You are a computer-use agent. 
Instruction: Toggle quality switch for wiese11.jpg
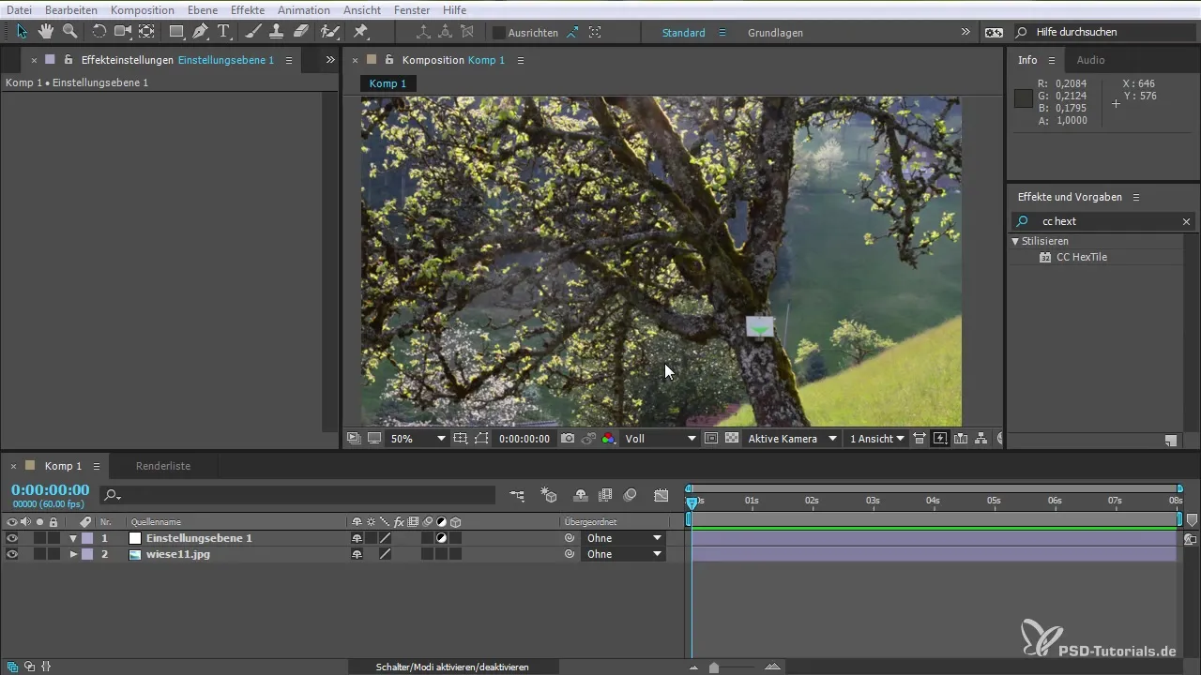coord(385,554)
